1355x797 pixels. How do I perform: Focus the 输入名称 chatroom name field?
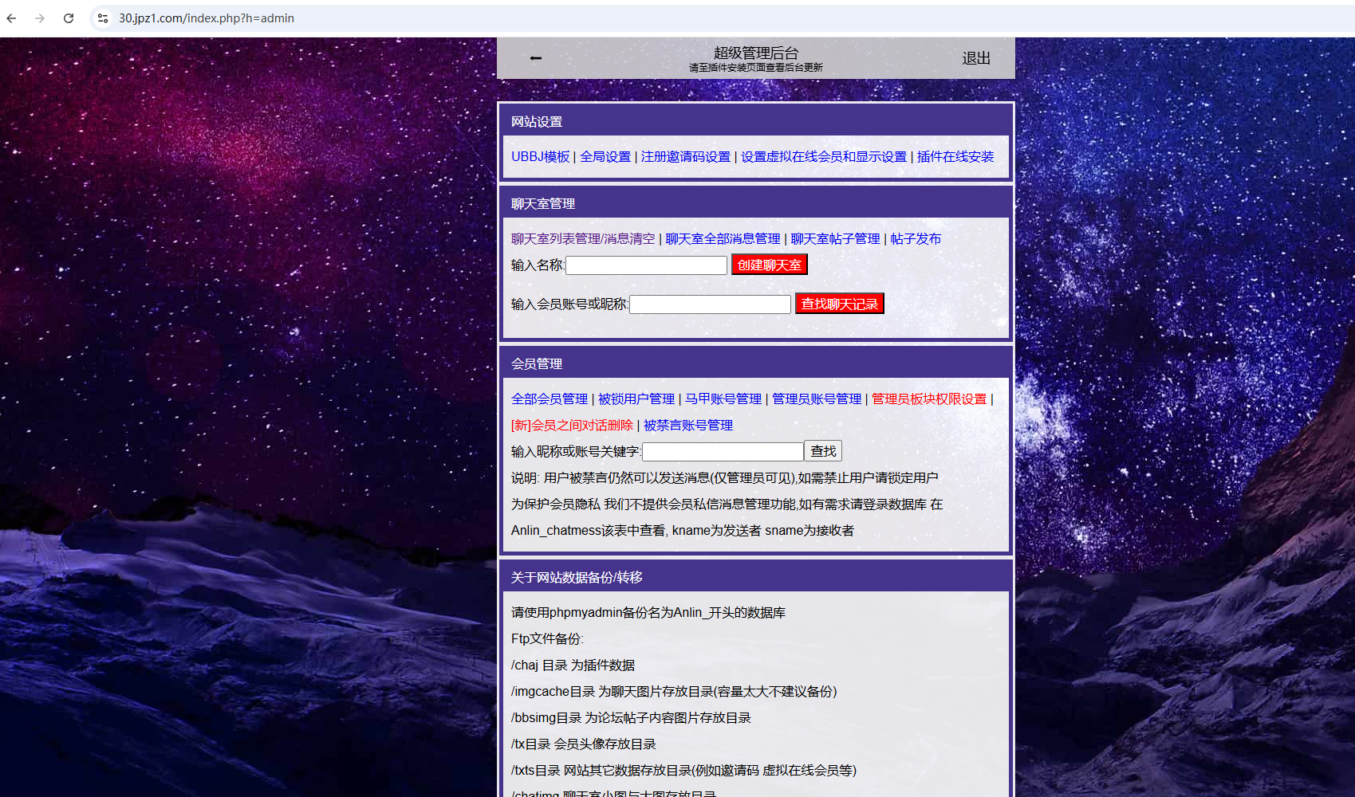[646, 265]
